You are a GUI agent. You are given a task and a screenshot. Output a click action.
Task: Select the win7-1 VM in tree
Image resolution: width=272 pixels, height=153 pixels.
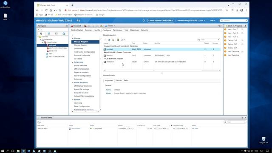pyautogui.click(x=57, y=57)
